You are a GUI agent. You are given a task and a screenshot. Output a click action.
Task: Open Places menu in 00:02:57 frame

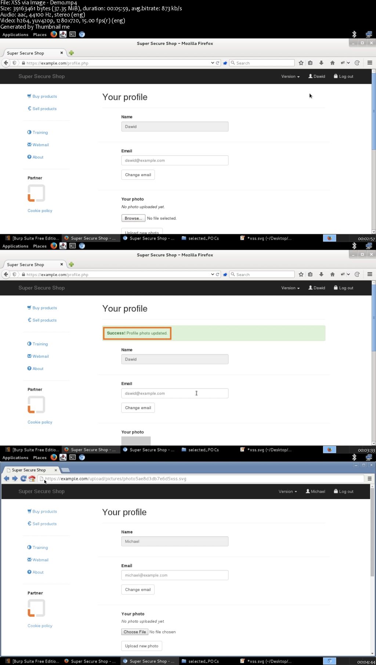coord(40,35)
